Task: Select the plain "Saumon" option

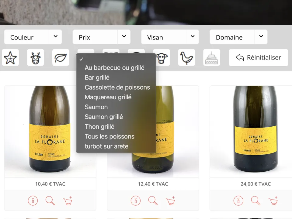Action: click(x=116, y=107)
